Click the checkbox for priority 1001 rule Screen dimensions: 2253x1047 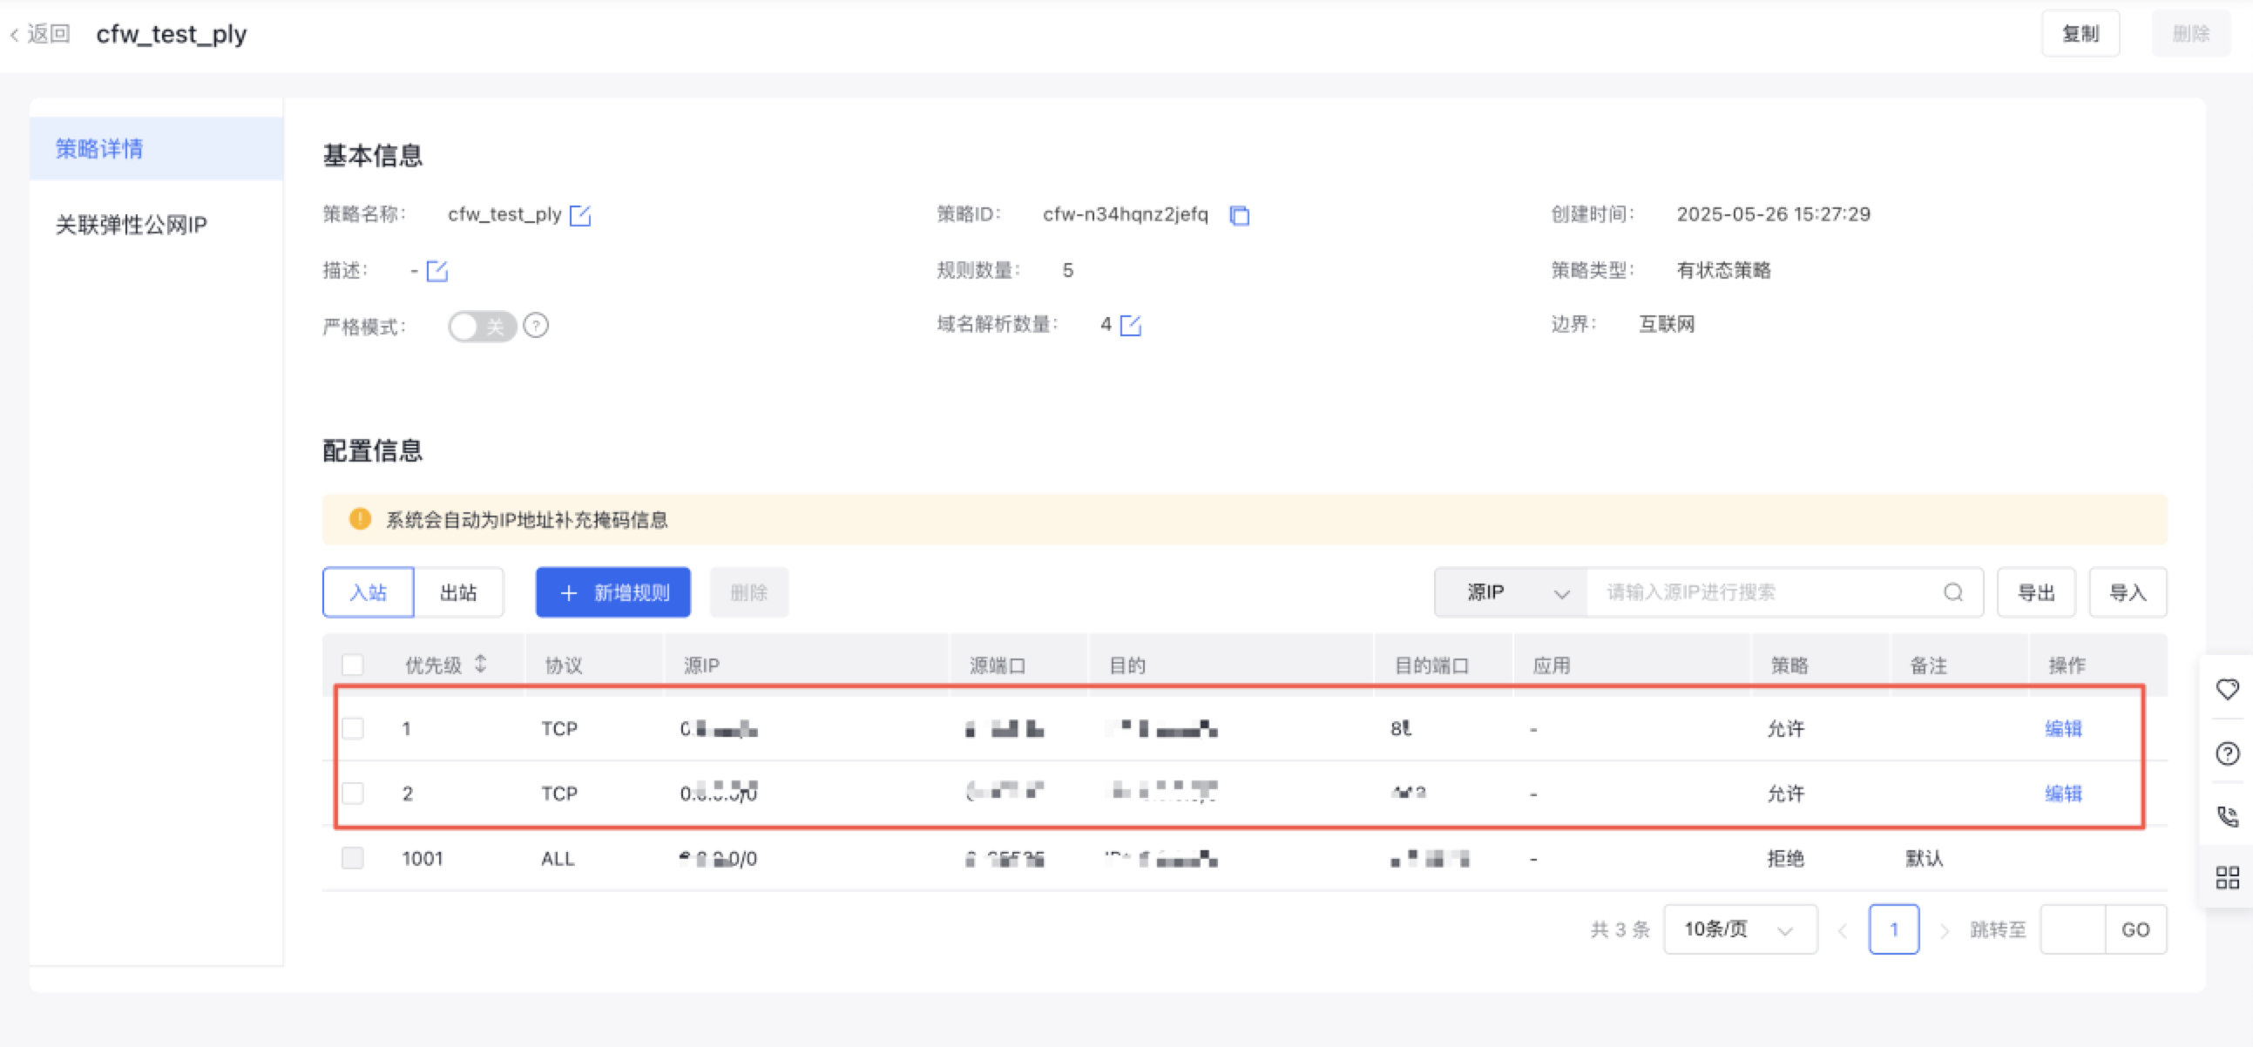pos(353,858)
